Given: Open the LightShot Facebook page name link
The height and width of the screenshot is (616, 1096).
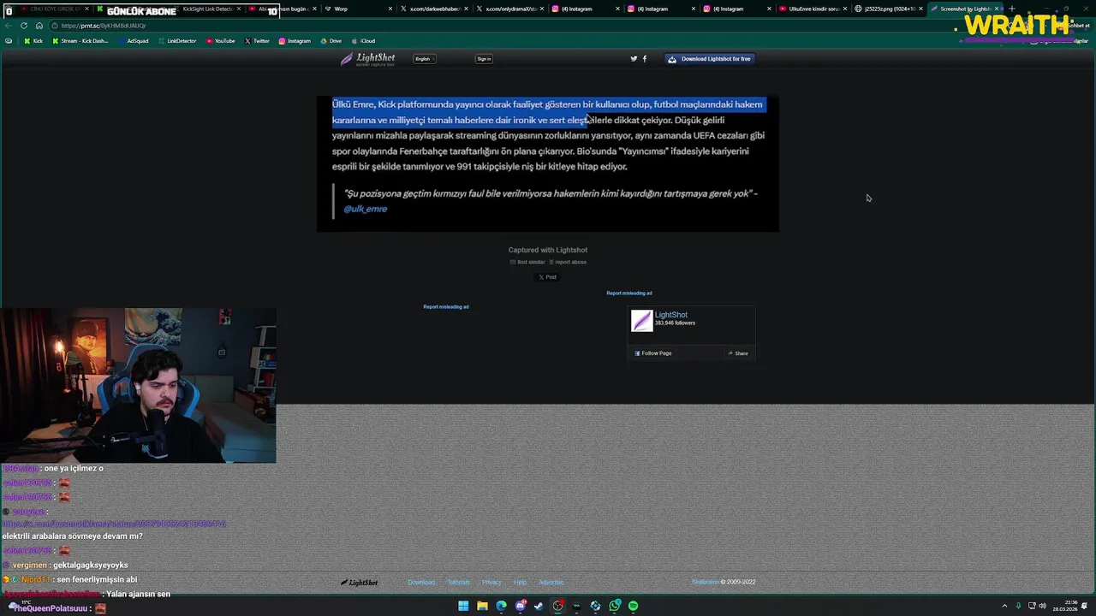Looking at the screenshot, I should 671,315.
